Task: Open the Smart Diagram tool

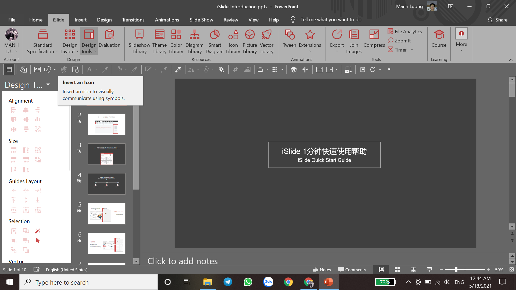Action: [x=214, y=41]
